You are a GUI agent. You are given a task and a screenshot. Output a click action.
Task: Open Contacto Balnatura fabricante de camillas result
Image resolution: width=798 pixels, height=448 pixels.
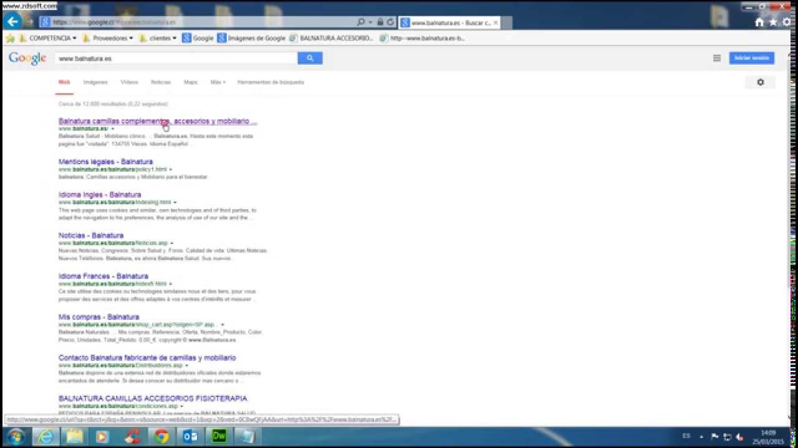[147, 358]
